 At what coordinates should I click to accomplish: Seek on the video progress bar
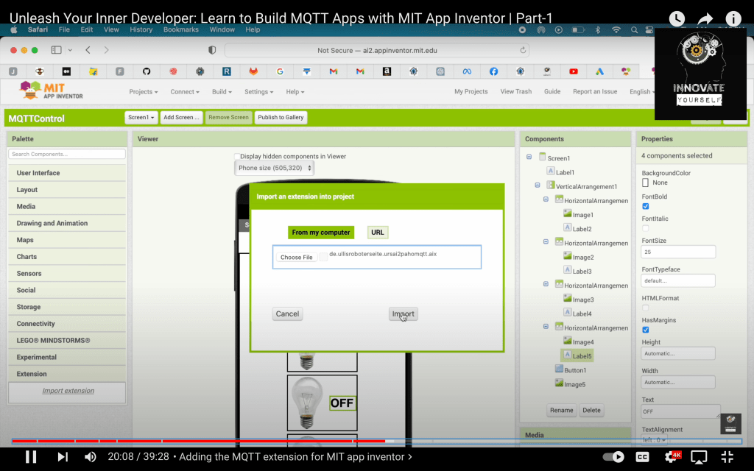coord(376,441)
